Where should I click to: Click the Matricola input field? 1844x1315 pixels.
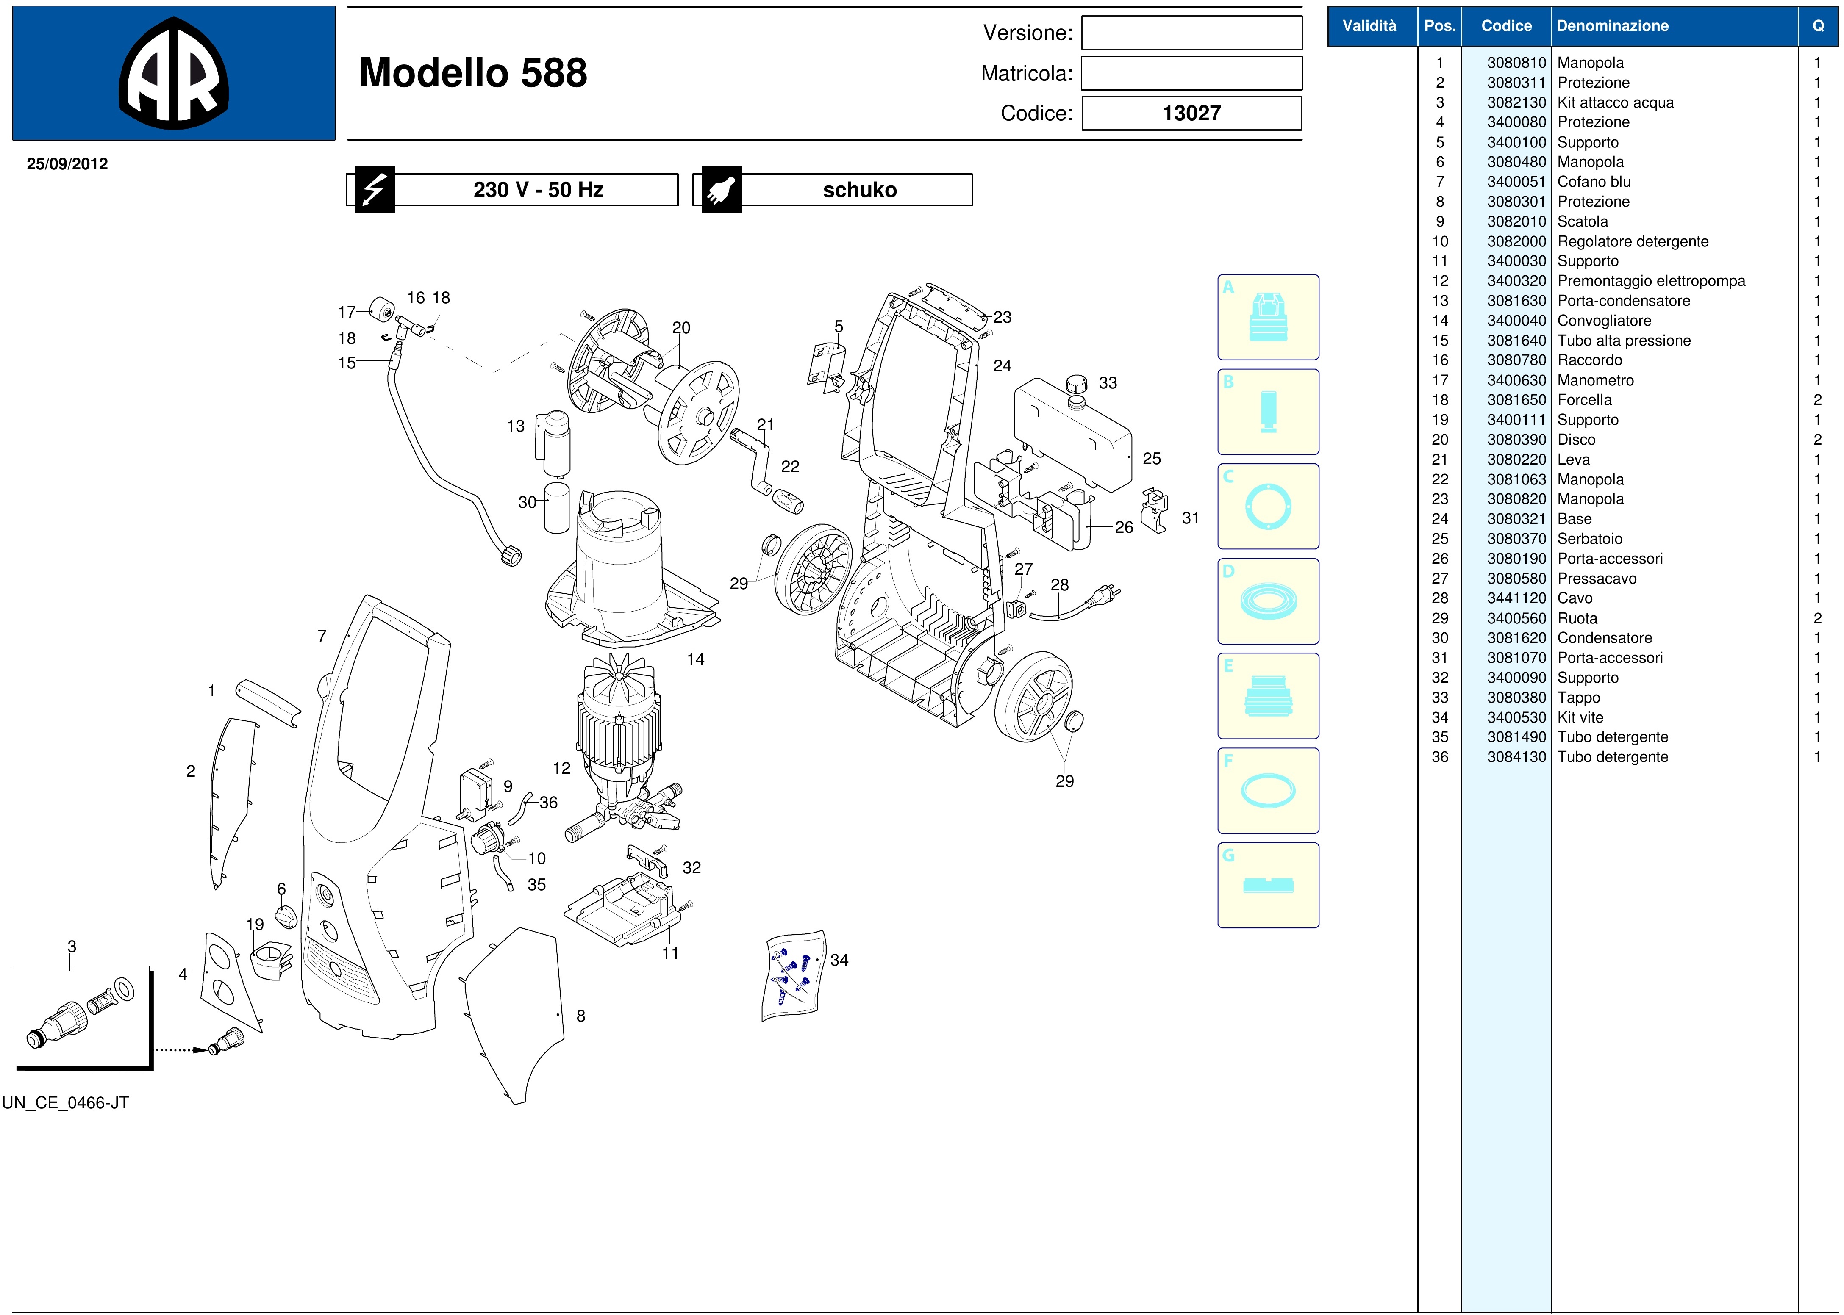coord(1191,74)
